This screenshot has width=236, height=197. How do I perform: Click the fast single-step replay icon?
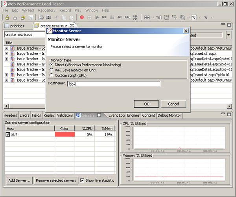pyautogui.click(x=127, y=17)
